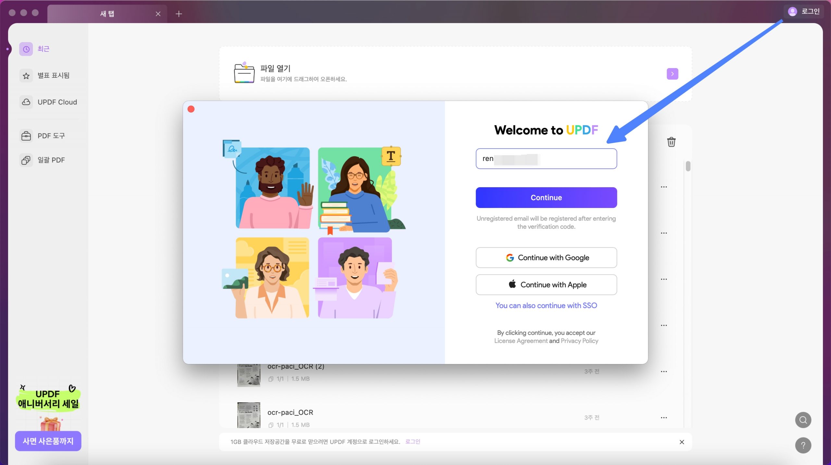Select the 새 탭 tab

[107, 14]
